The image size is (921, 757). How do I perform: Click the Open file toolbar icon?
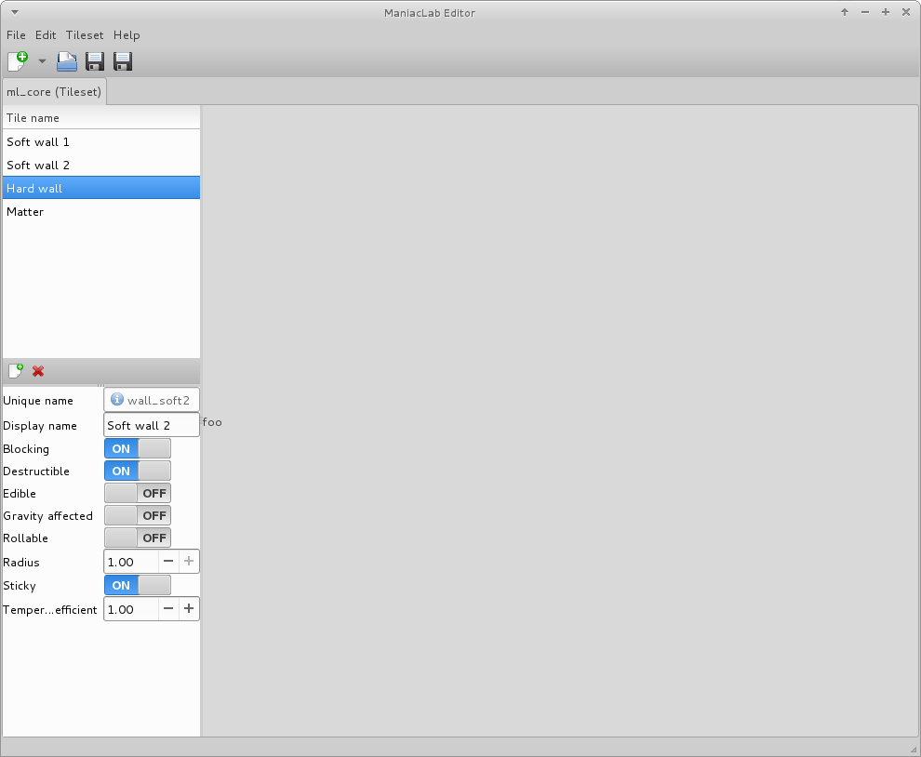coord(67,61)
